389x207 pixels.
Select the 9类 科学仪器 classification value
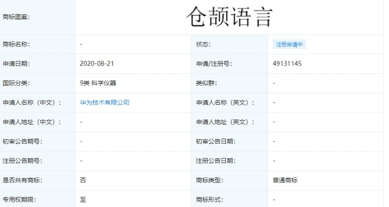point(98,83)
